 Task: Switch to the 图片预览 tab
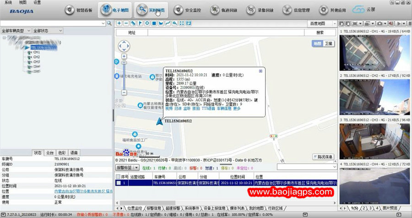390,208
